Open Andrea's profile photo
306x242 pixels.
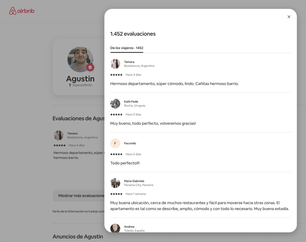(115, 228)
